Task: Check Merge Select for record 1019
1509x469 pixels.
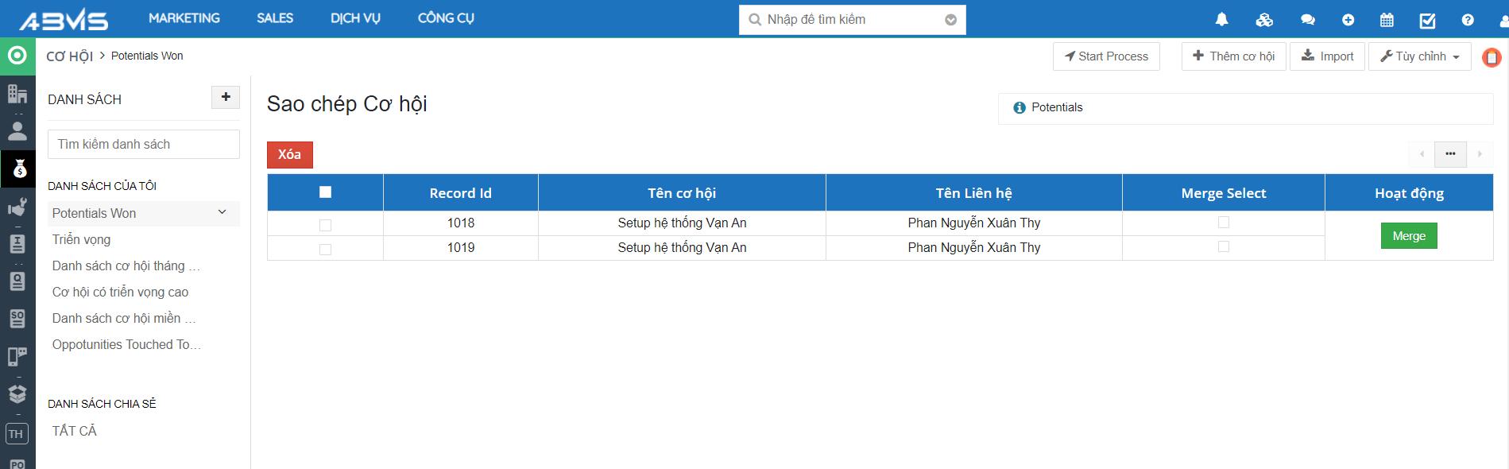Action: coord(1223,246)
